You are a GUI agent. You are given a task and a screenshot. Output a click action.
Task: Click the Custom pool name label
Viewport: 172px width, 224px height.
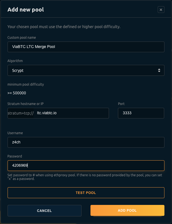[x=22, y=38]
